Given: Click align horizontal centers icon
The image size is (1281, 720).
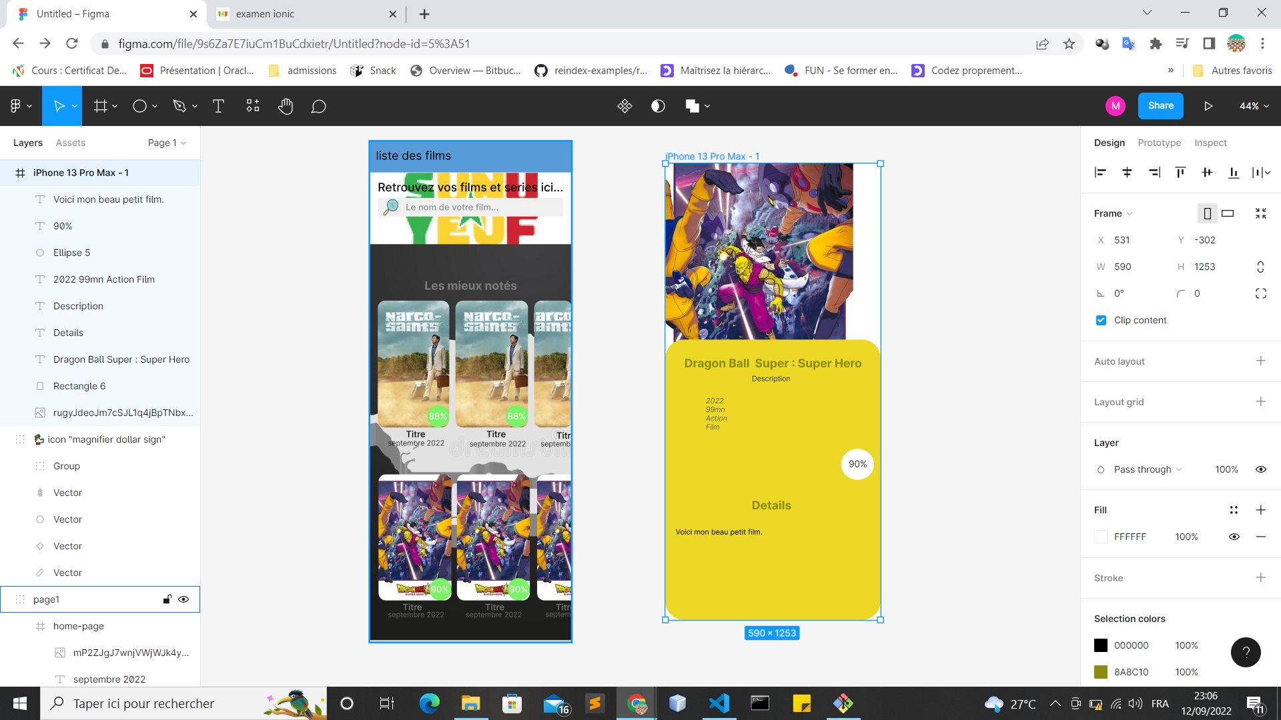Looking at the screenshot, I should coord(1127,173).
